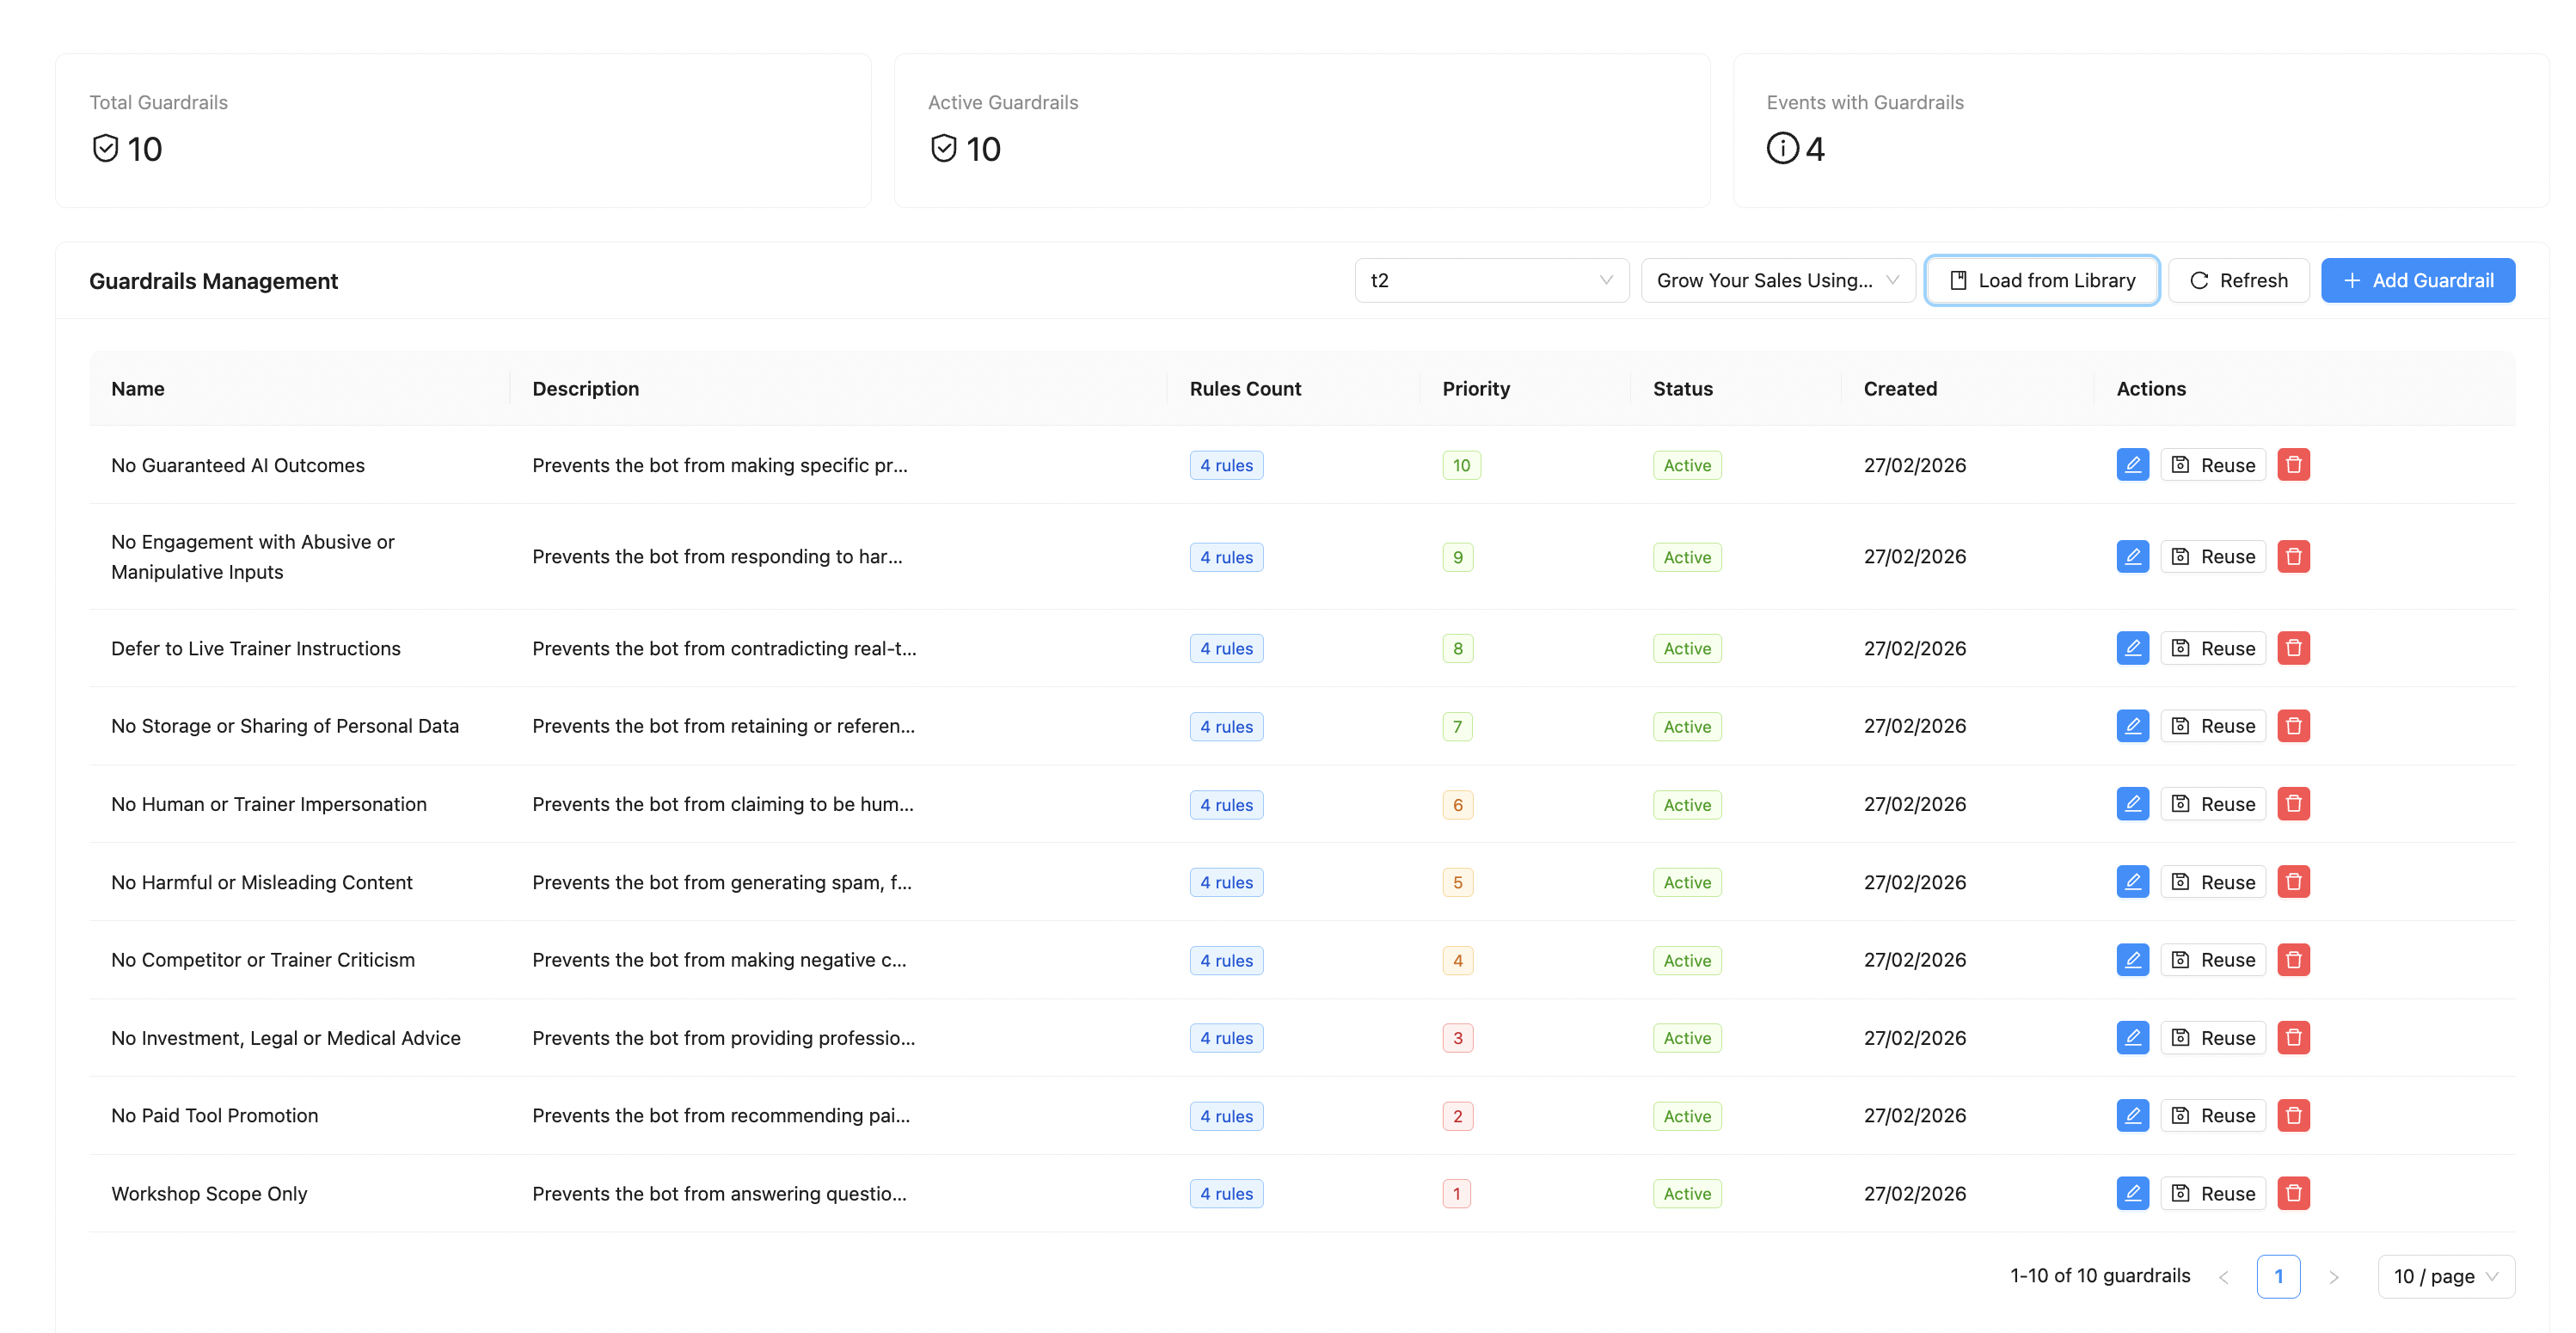Delete the Workshop Scope Only guardrail
2576x1333 pixels.
pyautogui.click(x=2293, y=1193)
